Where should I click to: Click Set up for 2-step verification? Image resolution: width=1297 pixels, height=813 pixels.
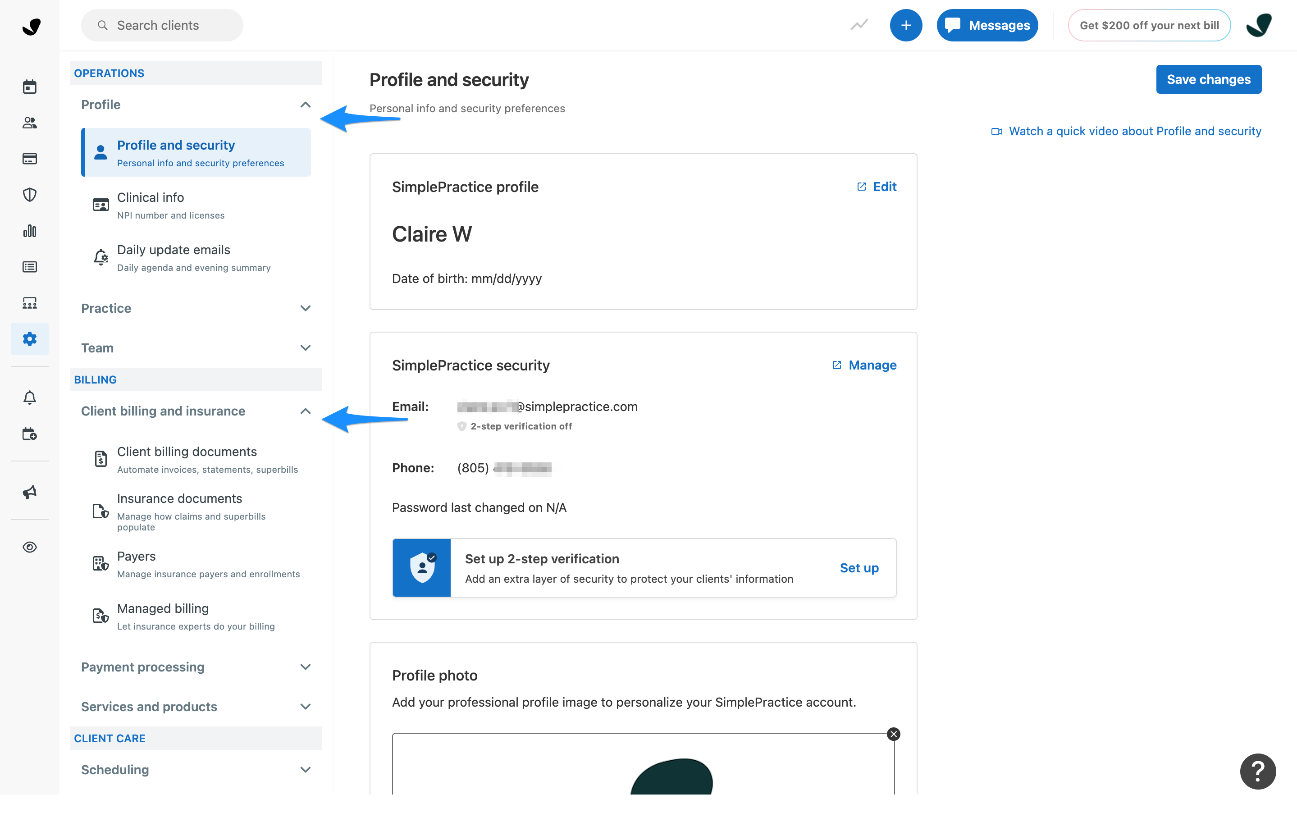pos(859,568)
